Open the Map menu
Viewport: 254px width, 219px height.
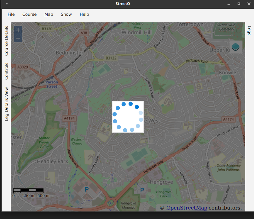tap(49, 14)
